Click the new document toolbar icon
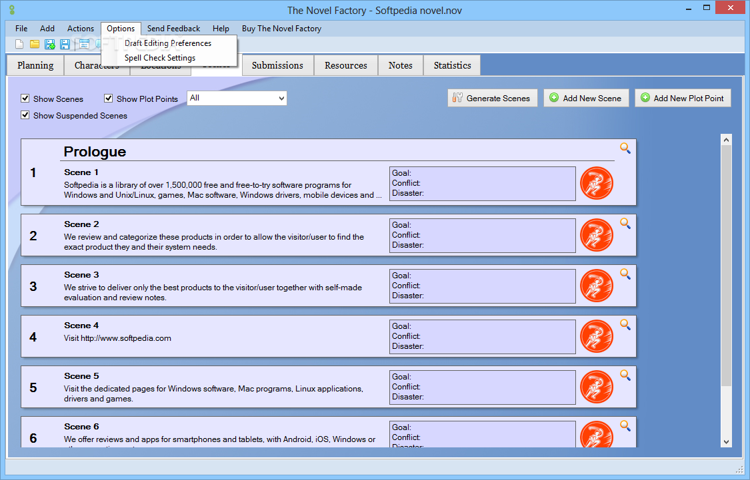This screenshot has height=480, width=750. (19, 45)
